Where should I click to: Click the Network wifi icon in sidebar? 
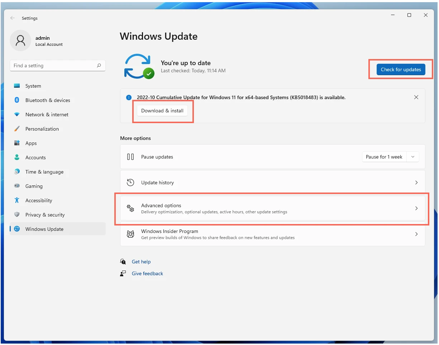tap(17, 115)
